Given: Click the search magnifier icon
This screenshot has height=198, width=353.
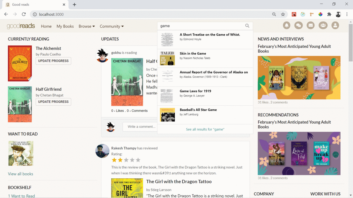Looking at the screenshot, I should pyautogui.click(x=247, y=26).
